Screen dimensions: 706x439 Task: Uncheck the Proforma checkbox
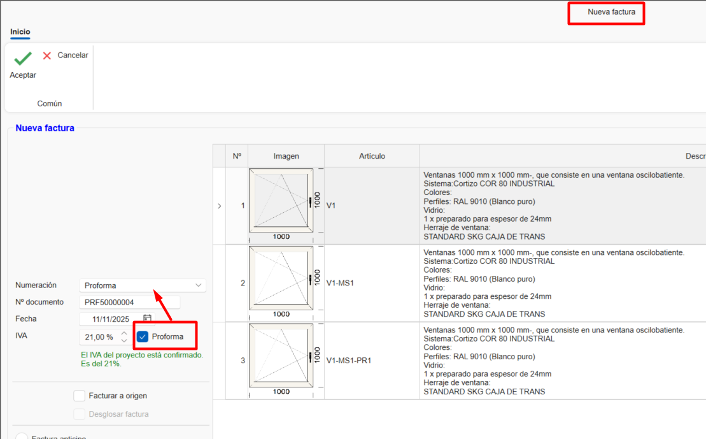[x=143, y=336]
